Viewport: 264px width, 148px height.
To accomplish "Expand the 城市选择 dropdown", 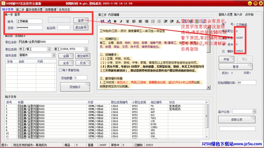I will [x=53, y=55].
